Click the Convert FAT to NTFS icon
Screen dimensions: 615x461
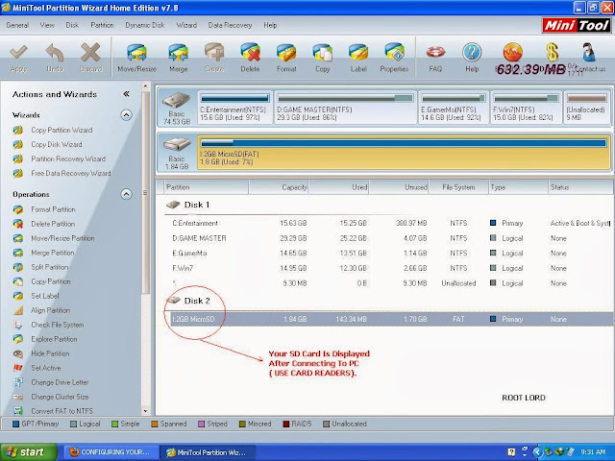[18, 411]
